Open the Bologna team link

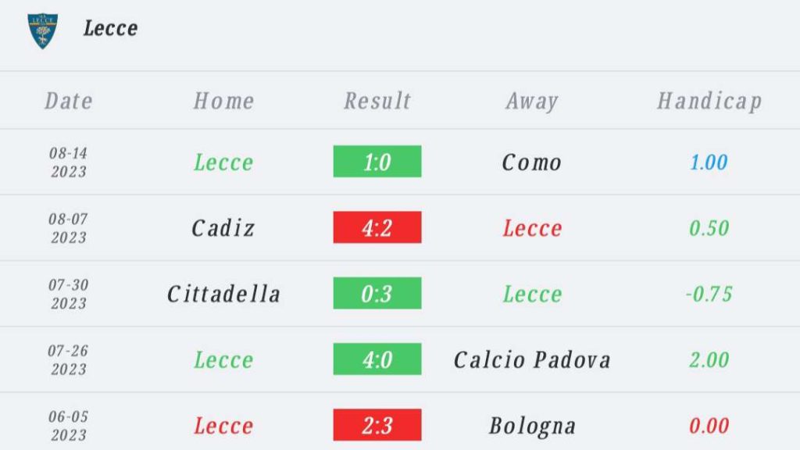pyautogui.click(x=532, y=426)
